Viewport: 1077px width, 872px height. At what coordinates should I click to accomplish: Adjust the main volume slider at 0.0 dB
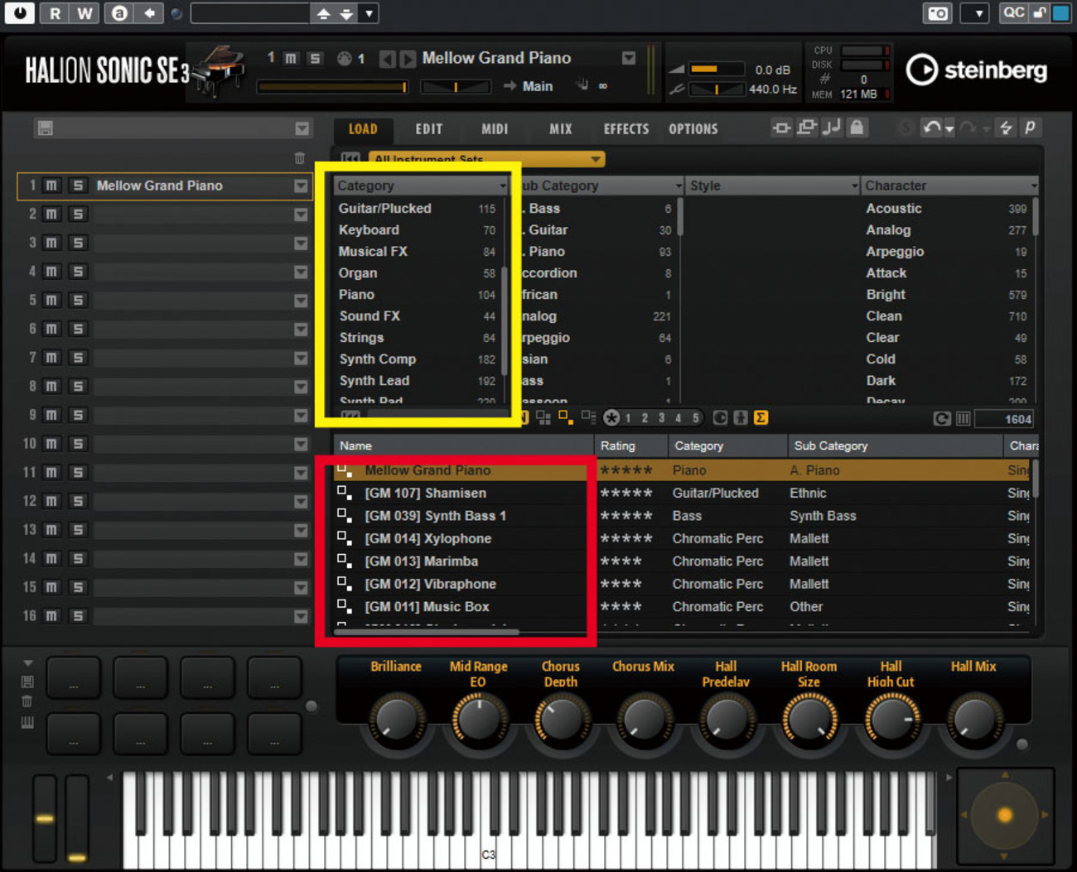click(x=717, y=70)
